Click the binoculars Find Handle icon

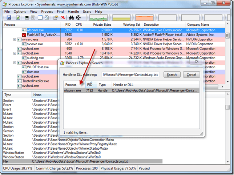point(71,17)
